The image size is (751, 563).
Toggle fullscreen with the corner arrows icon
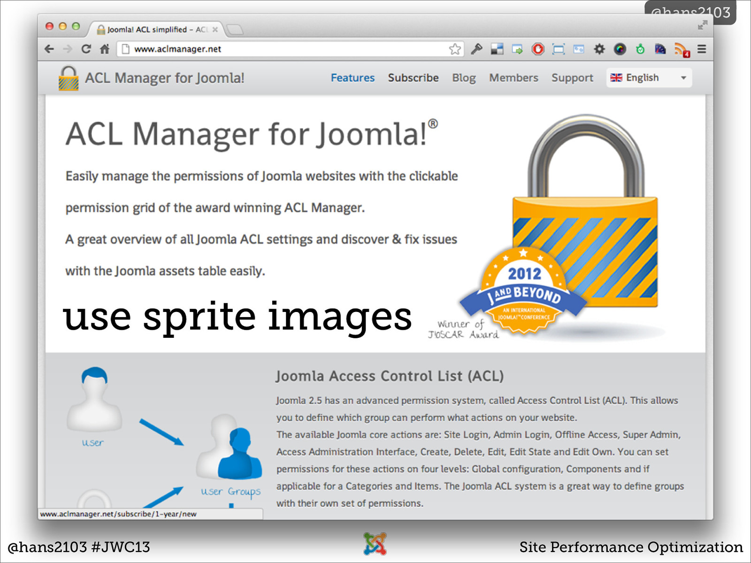pyautogui.click(x=702, y=25)
